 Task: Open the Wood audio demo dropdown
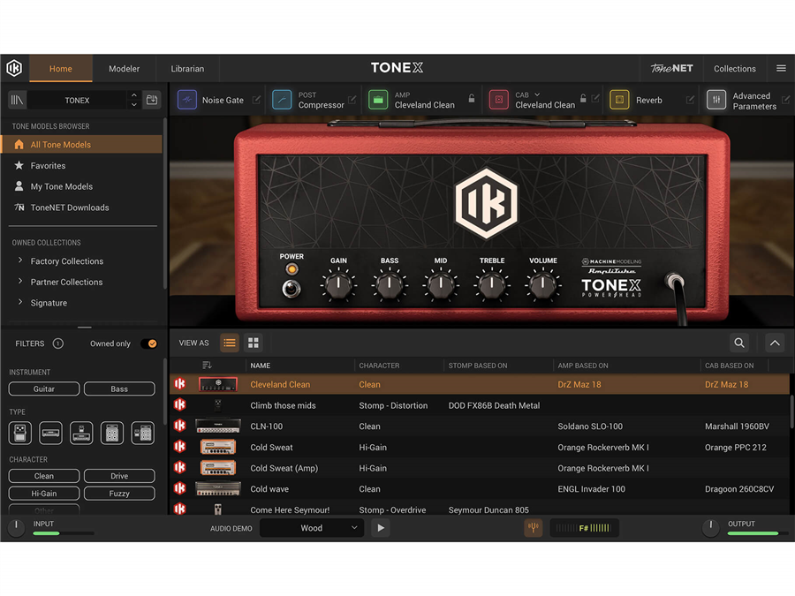tap(312, 528)
